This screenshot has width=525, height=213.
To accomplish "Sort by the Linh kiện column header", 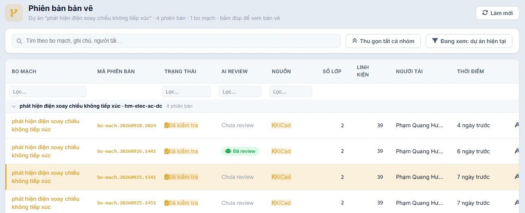I will tap(363, 71).
